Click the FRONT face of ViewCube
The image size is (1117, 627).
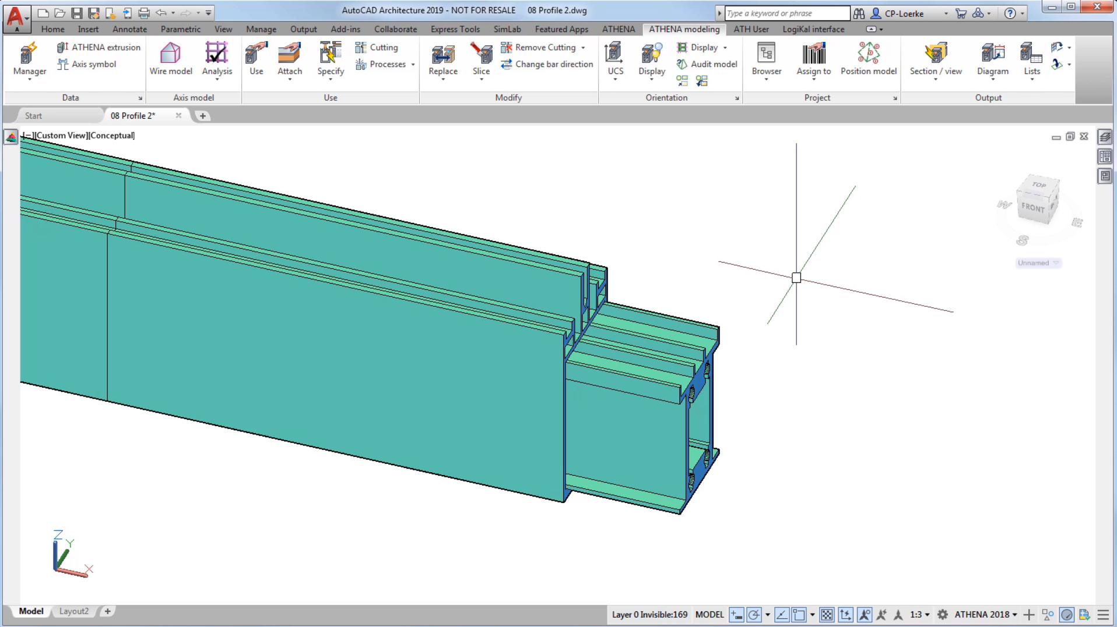[1033, 208]
